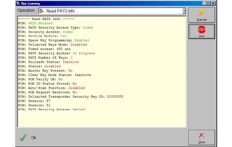The image size is (232, 147).
Task: Open the "Read PATS Info" combo box
Action: click(110, 11)
